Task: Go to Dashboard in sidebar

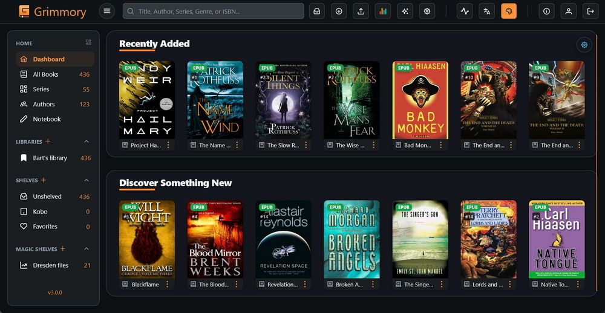Action: 55,59
